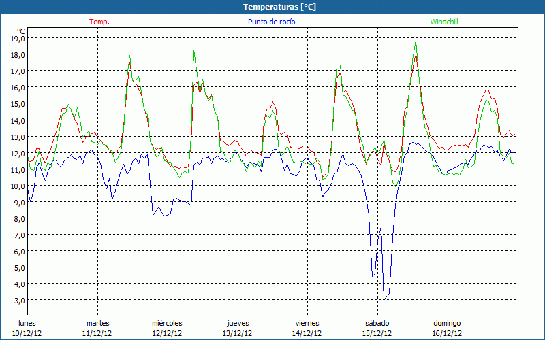The height and width of the screenshot is (340, 545).
Task: Select the lunes day label
Action: 28,323
